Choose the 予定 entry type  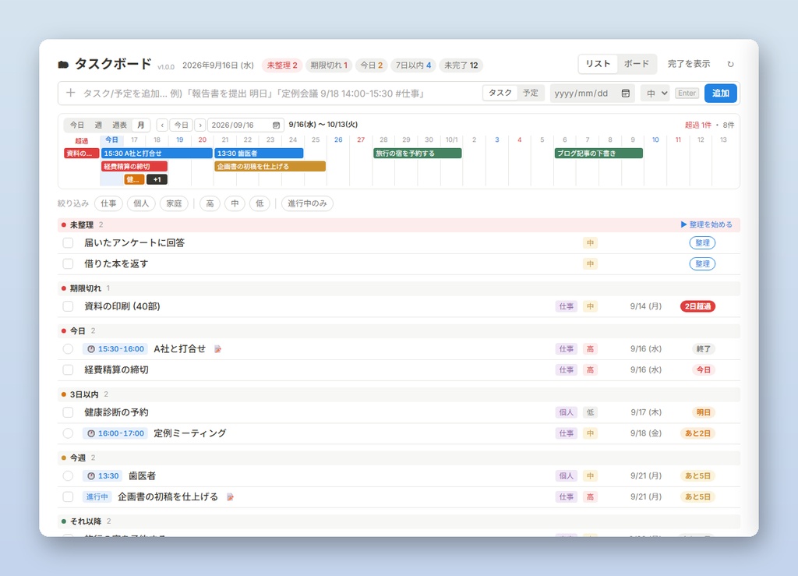tap(530, 93)
